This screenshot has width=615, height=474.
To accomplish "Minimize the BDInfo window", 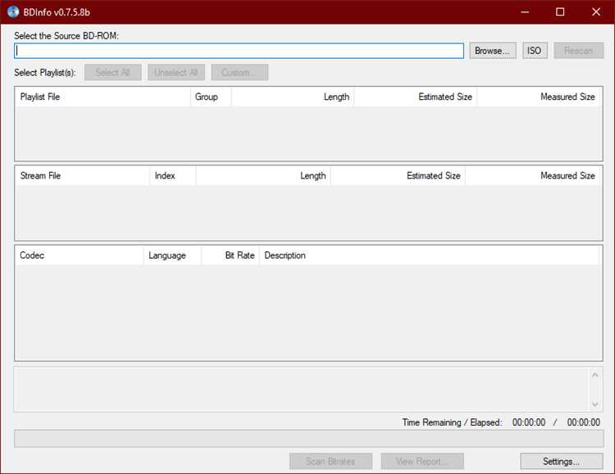I will pos(525,11).
